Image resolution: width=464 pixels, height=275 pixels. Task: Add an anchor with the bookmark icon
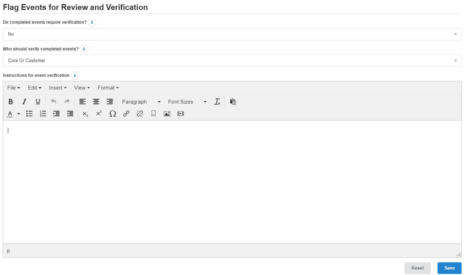coord(154,113)
